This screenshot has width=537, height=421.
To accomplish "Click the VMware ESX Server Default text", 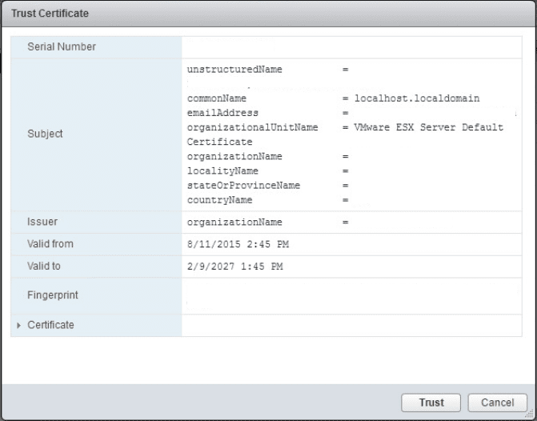I will click(x=428, y=127).
